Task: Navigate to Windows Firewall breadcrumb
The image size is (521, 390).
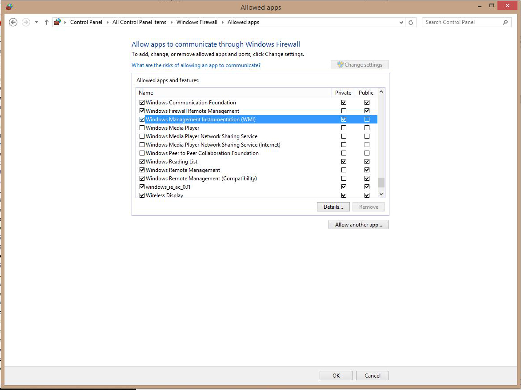Action: pyautogui.click(x=196, y=22)
